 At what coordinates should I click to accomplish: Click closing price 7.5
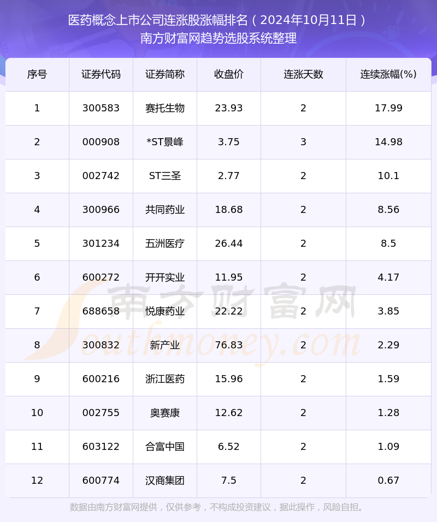(x=229, y=481)
